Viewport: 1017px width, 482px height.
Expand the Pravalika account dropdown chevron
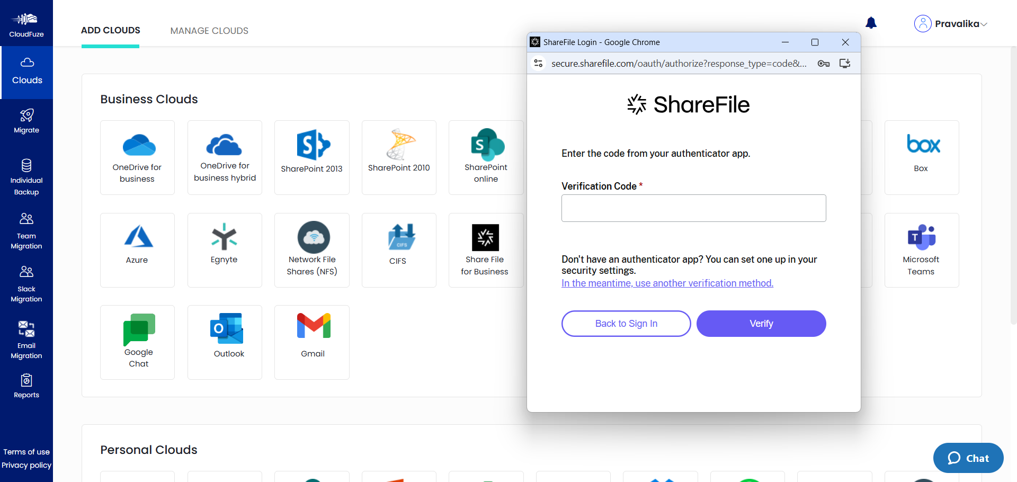(984, 24)
